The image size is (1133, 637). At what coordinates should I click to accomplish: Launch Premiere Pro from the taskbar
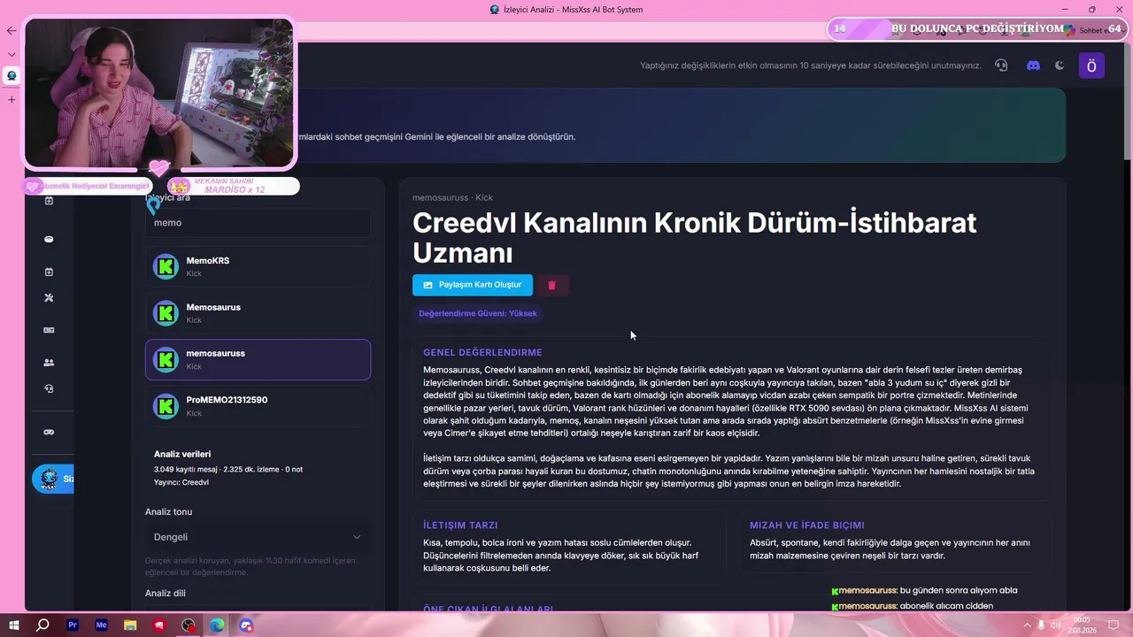[x=73, y=625]
